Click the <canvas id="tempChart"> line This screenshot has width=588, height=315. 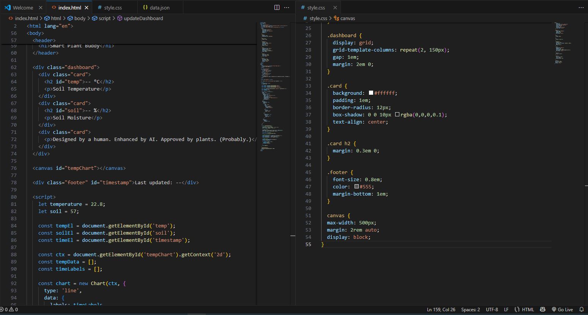[x=79, y=168]
